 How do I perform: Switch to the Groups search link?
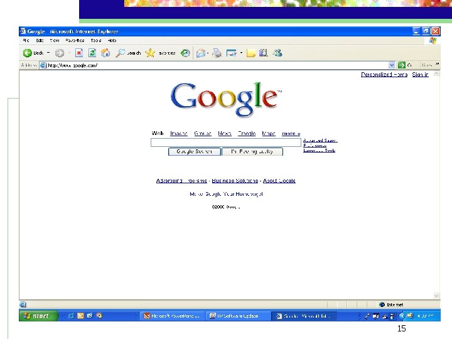[203, 133]
